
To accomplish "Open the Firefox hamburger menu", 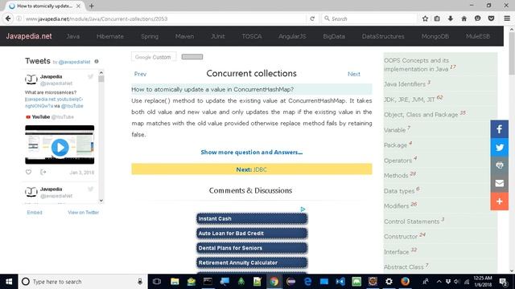I will pyautogui.click(x=507, y=18).
